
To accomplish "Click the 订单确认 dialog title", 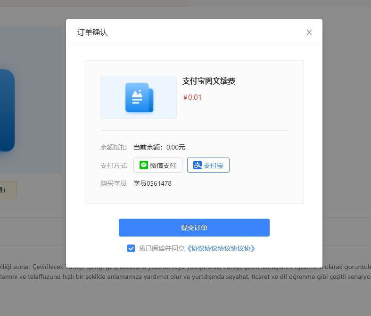I will (x=92, y=32).
